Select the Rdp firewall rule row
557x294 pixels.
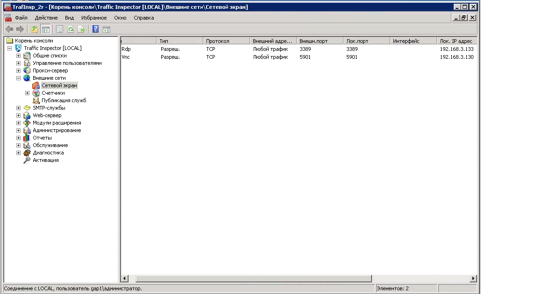coord(299,49)
